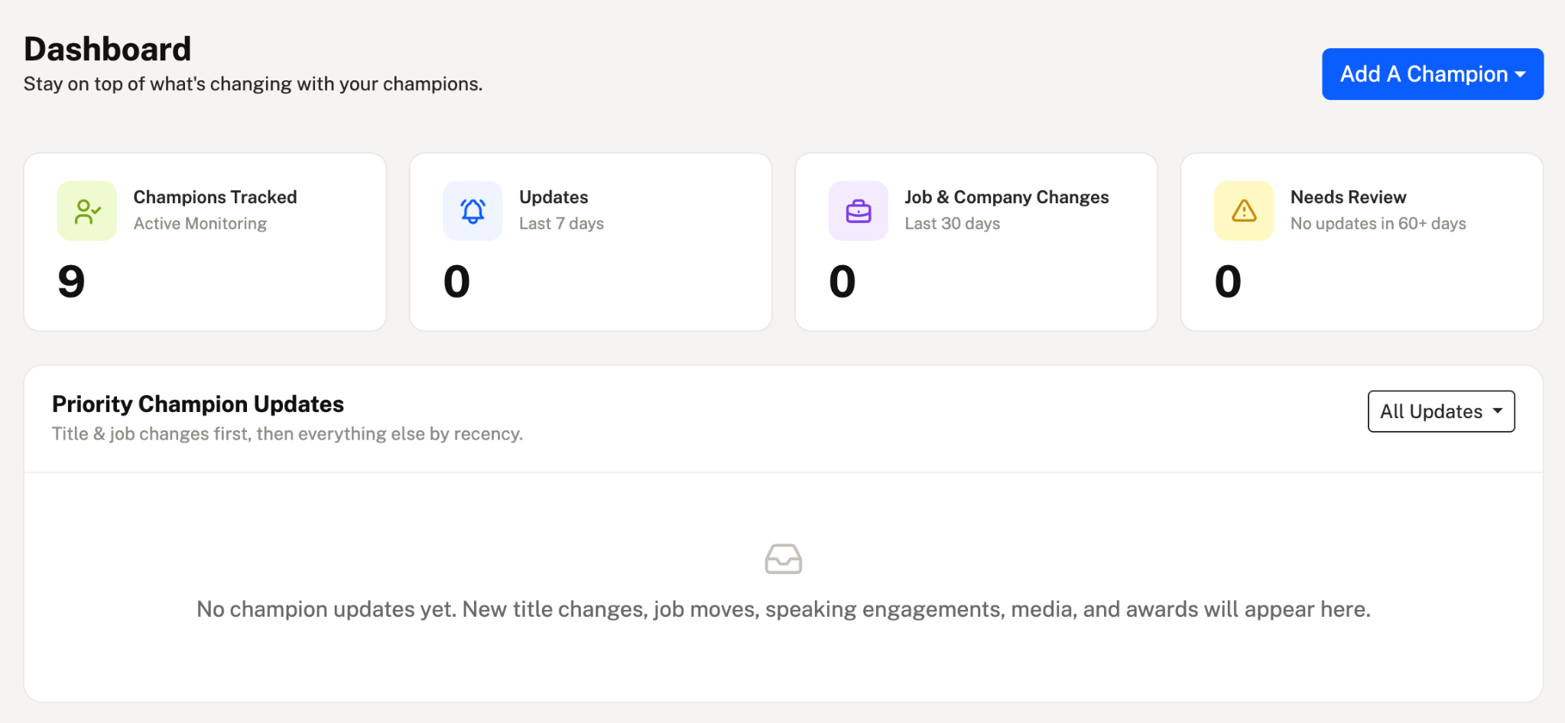Select the Champions Tracked card title
This screenshot has width=1565, height=723.
215,197
